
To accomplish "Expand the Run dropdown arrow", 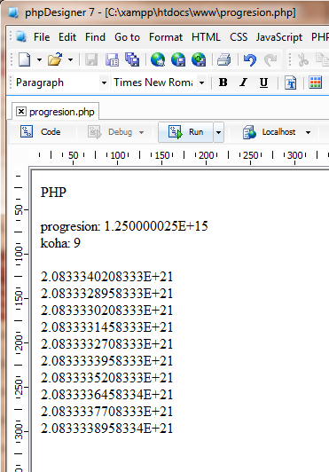I will (x=218, y=132).
